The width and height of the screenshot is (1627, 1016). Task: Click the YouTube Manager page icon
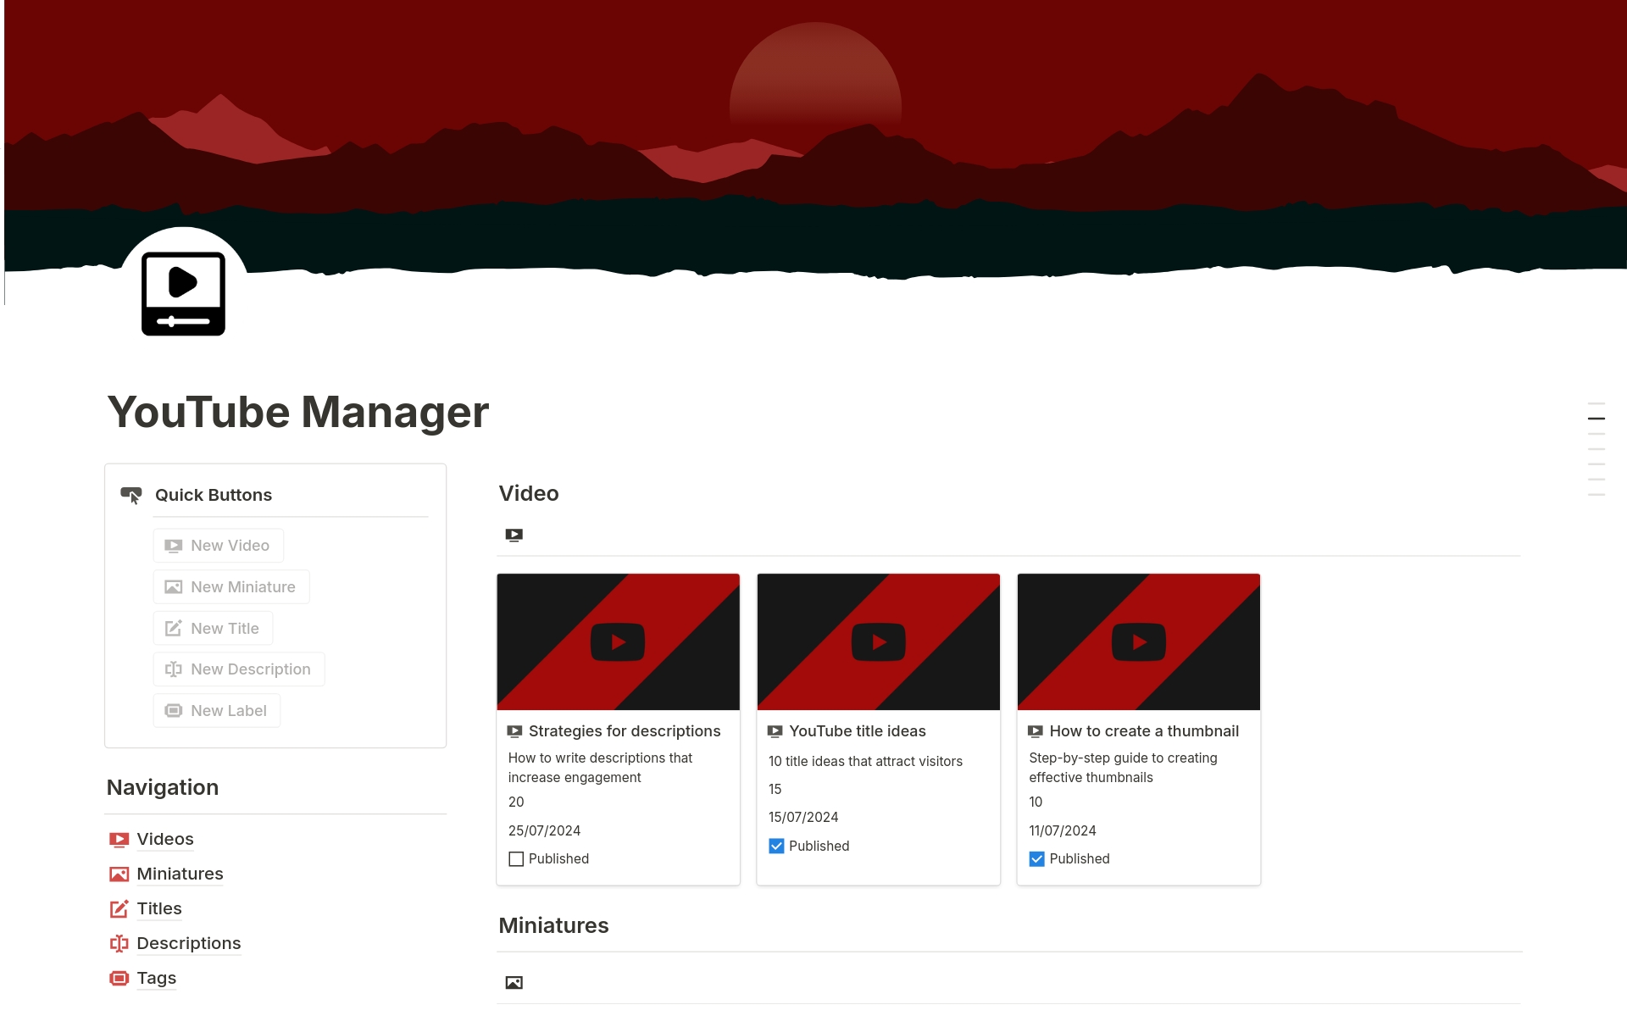tap(183, 292)
